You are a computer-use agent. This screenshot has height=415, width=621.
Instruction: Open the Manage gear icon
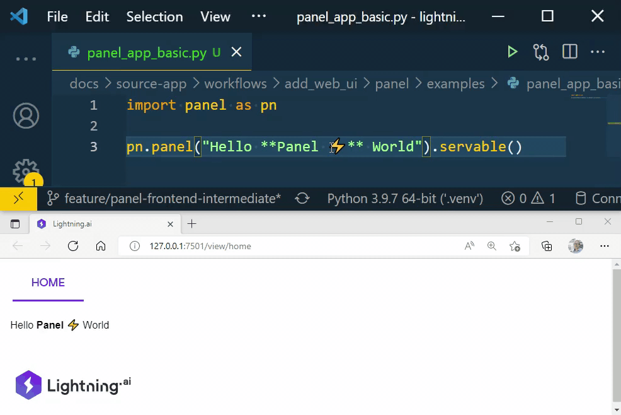point(26,172)
